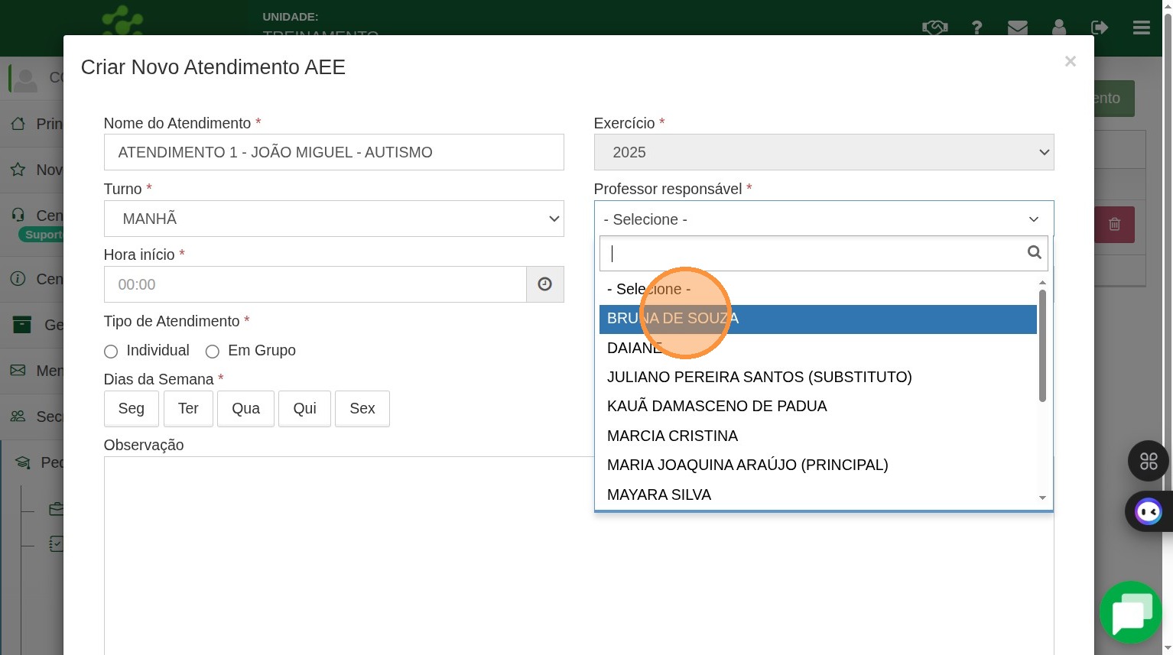Open the Turno dropdown showing MANHÃ
This screenshot has width=1173, height=655.
[x=333, y=219]
